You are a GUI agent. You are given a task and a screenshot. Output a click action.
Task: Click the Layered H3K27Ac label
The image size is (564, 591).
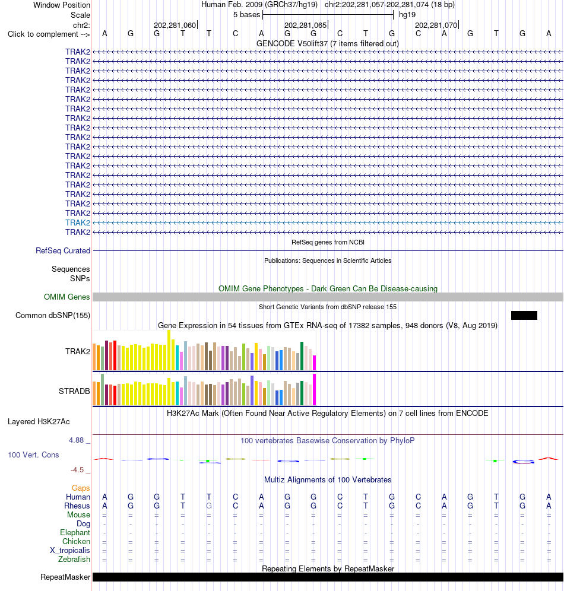coord(39,422)
